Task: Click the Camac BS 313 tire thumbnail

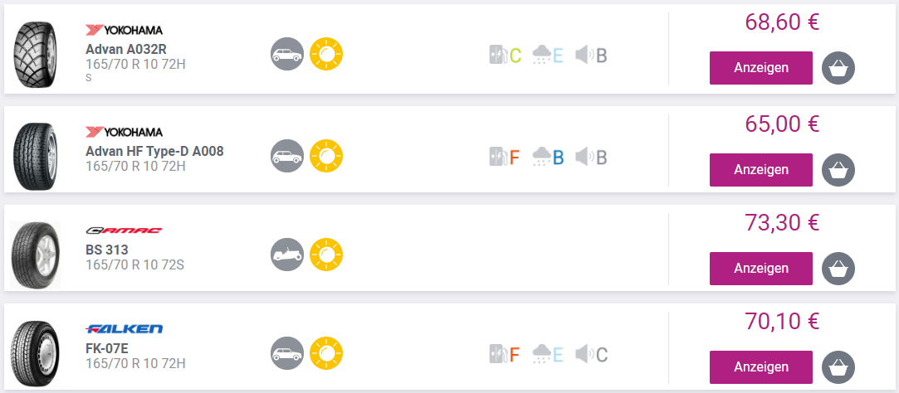Action: (36, 255)
